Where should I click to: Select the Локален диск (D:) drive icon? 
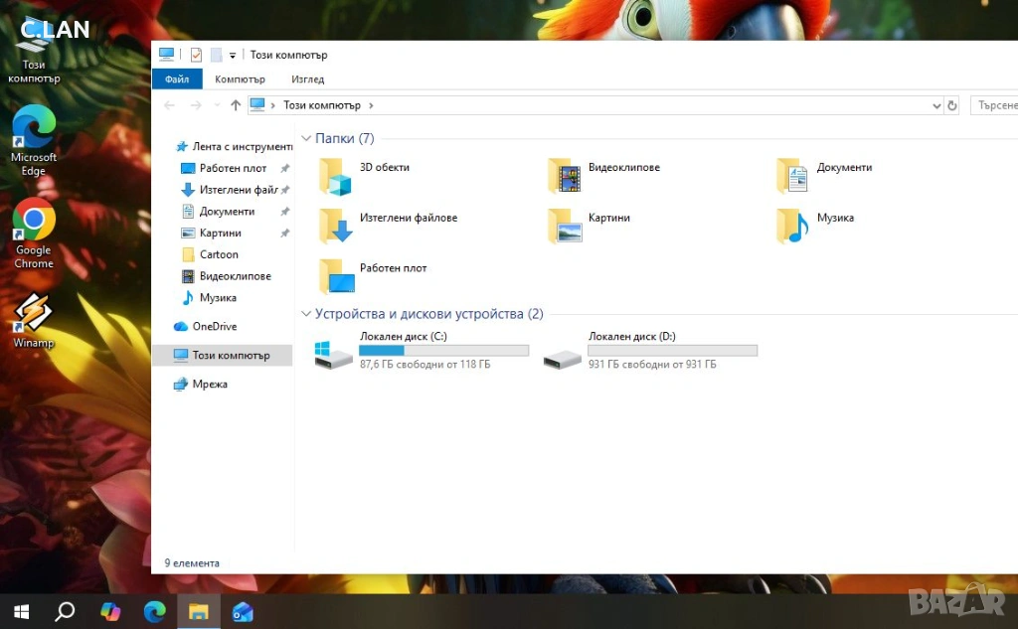click(563, 356)
